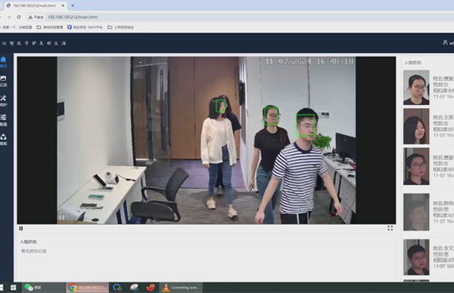
Task: Open the red swirl app in the taskbar
Action: 151,288
